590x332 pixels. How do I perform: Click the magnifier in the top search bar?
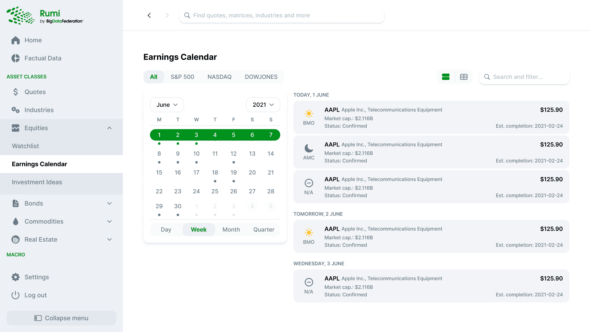coord(187,15)
